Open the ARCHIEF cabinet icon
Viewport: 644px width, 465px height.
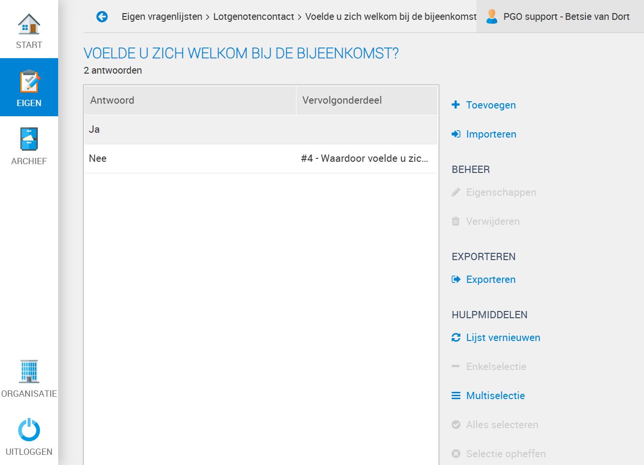29,139
